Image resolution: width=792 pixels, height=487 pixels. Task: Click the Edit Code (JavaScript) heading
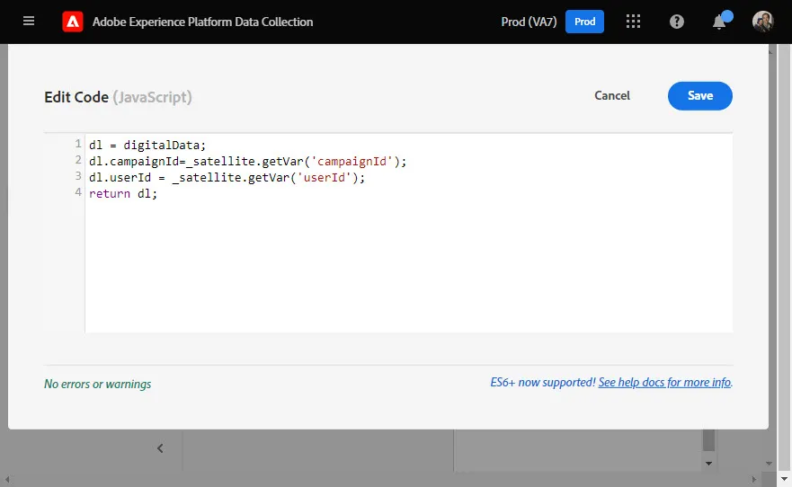[118, 97]
